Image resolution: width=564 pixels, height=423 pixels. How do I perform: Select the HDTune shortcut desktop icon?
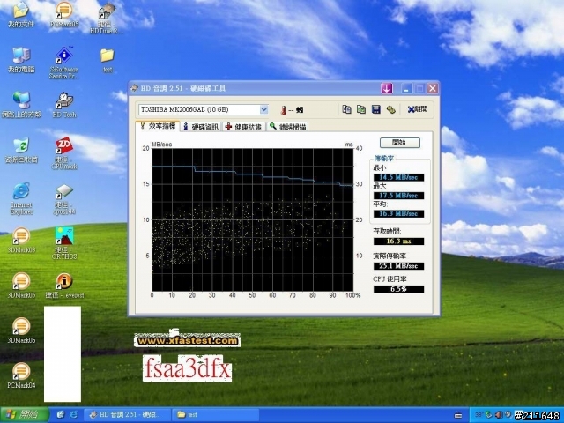coord(107,19)
